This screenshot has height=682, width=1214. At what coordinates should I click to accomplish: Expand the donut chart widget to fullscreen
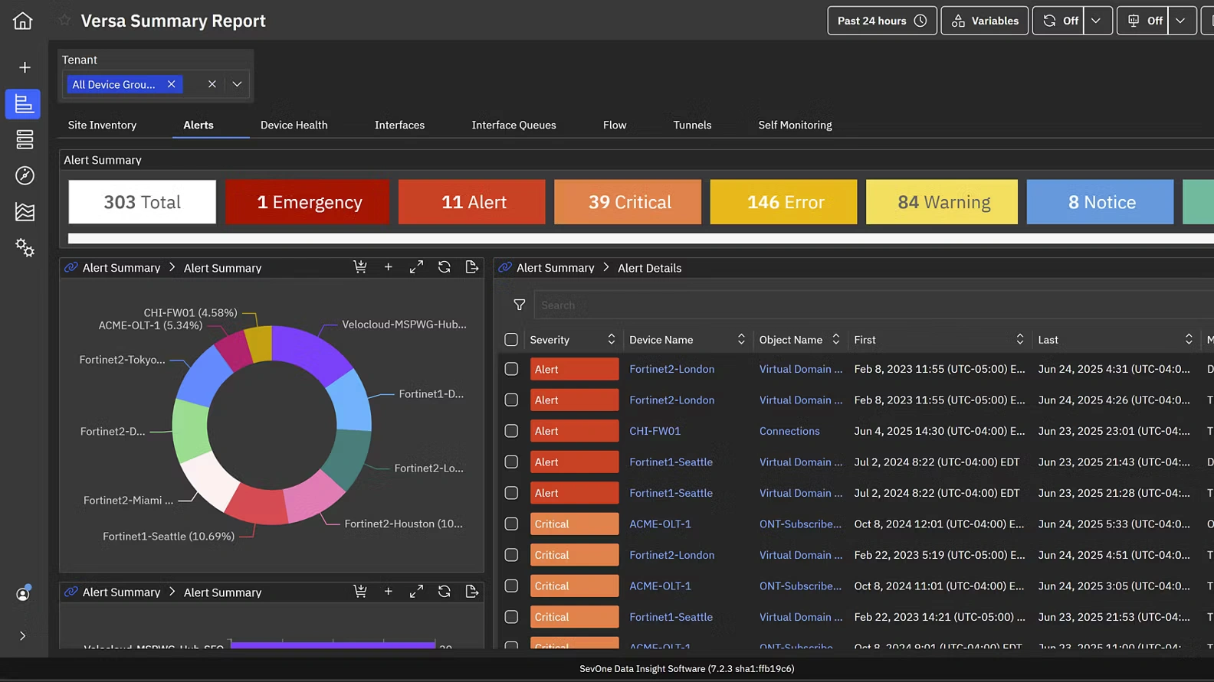[416, 267]
